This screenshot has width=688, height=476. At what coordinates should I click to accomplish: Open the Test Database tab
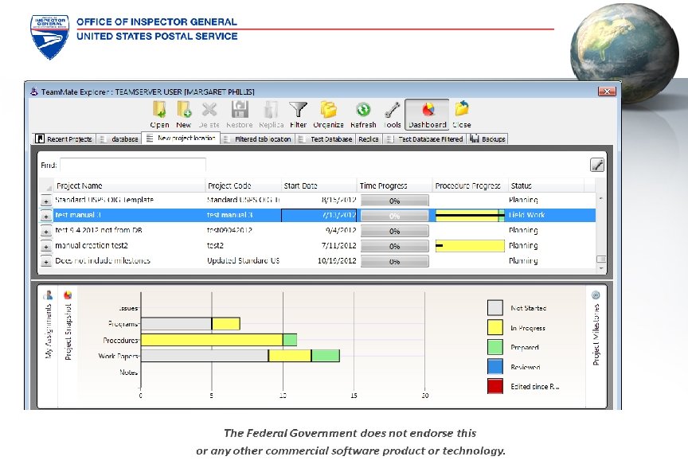click(x=326, y=139)
